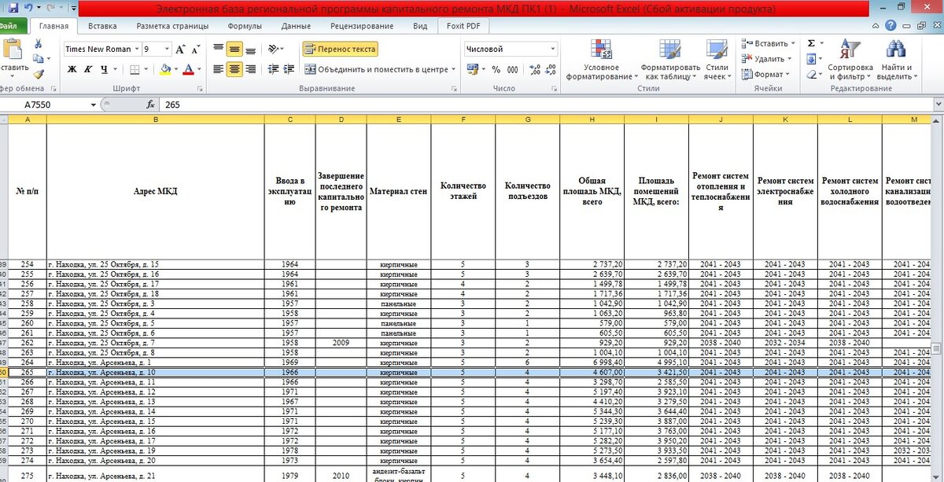This screenshot has height=482, width=944.
Task: Toggle Italic formatting (К)
Action: pyautogui.click(x=87, y=69)
